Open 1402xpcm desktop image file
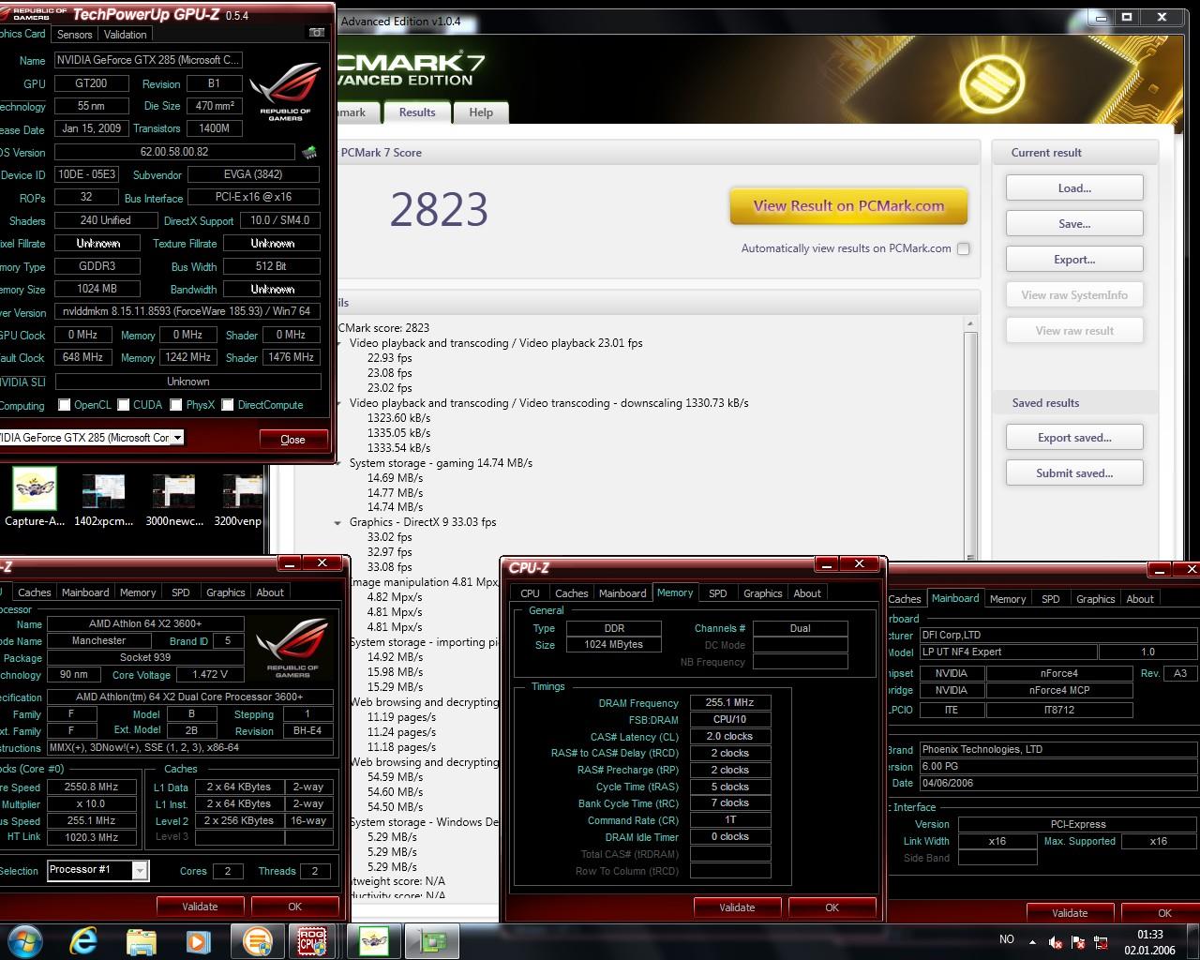1200x960 pixels. (x=103, y=500)
